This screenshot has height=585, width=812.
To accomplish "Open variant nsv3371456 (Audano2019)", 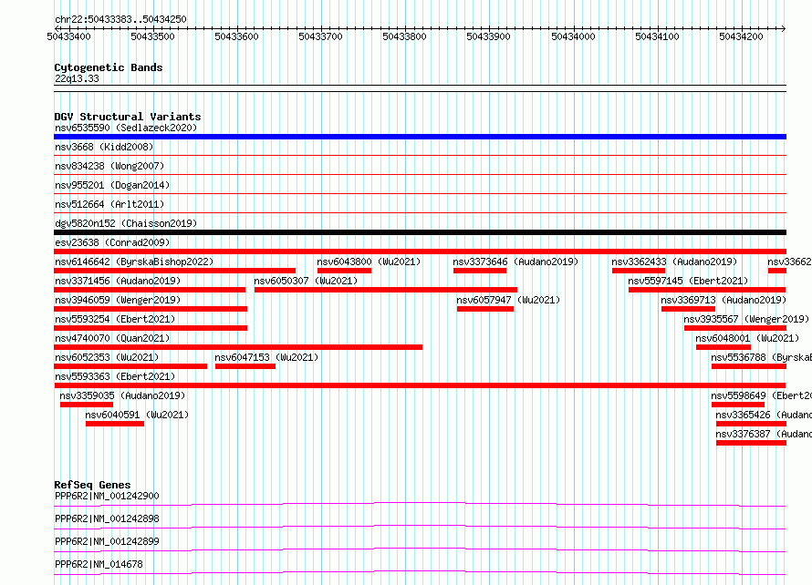I will coord(118,281).
